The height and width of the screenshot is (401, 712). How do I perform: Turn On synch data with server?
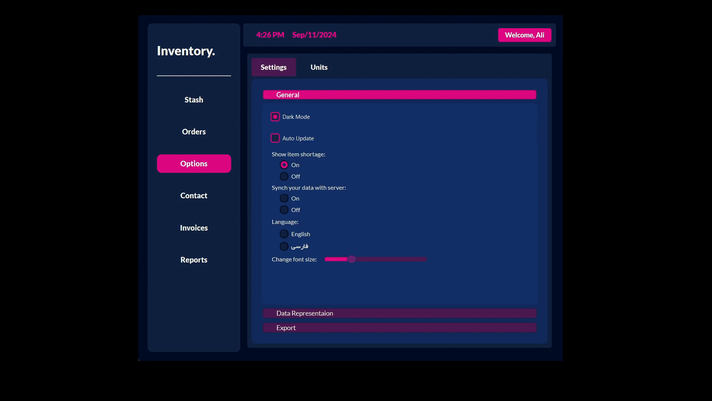pos(284,198)
